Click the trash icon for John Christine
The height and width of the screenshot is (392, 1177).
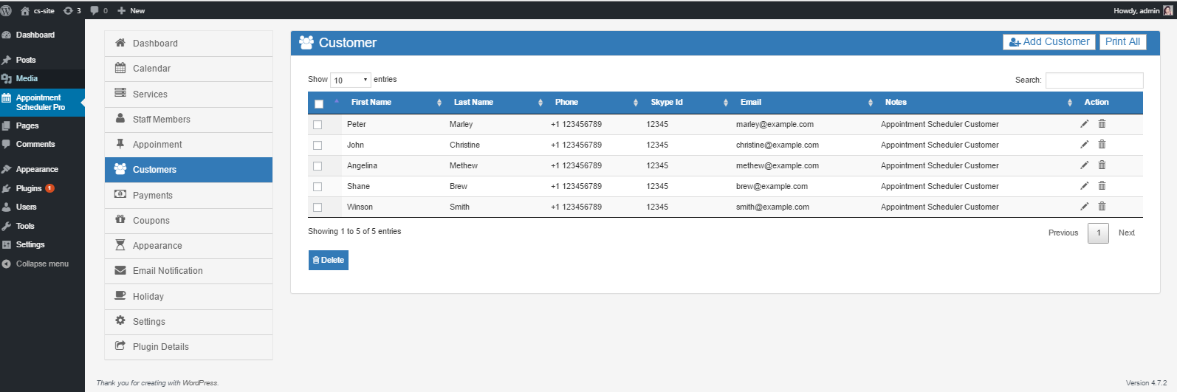[1102, 145]
